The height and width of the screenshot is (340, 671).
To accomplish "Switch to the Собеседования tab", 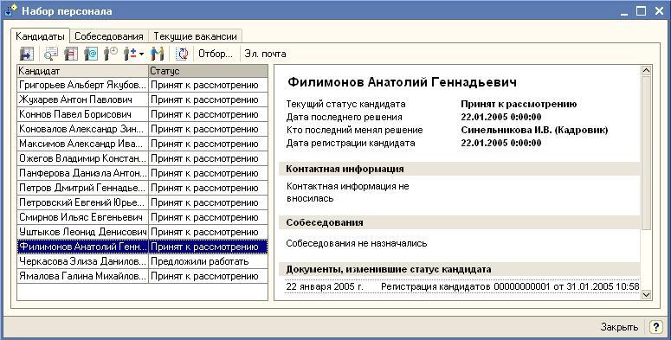I will [109, 36].
